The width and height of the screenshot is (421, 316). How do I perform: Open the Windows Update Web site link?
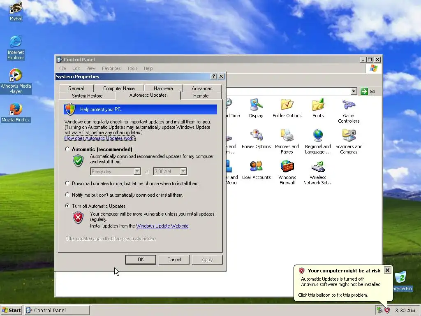(x=162, y=226)
